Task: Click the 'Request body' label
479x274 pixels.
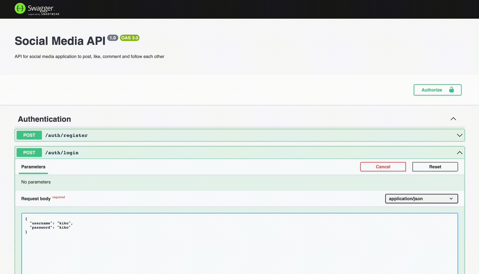Action: tap(36, 199)
